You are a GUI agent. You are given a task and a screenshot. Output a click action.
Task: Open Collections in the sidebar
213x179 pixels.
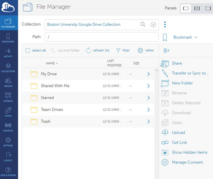[x=8, y=67]
